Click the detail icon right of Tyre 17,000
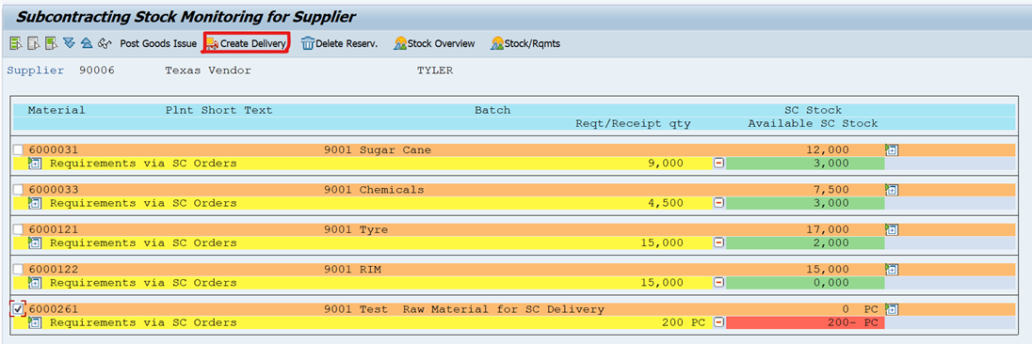The width and height of the screenshot is (1032, 344). point(892,229)
